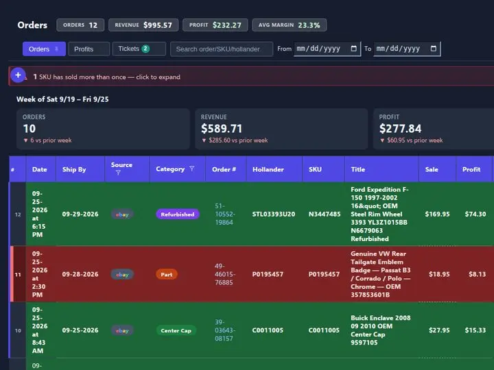
Task: Click the 'Week of Sat 9/19 – Fri 9/25' heading
Action: 62,99
